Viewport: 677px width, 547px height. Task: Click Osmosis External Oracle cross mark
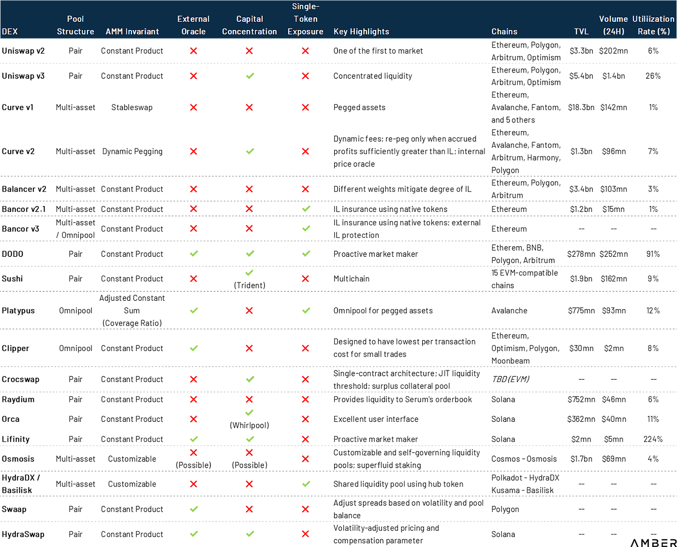pyautogui.click(x=193, y=453)
